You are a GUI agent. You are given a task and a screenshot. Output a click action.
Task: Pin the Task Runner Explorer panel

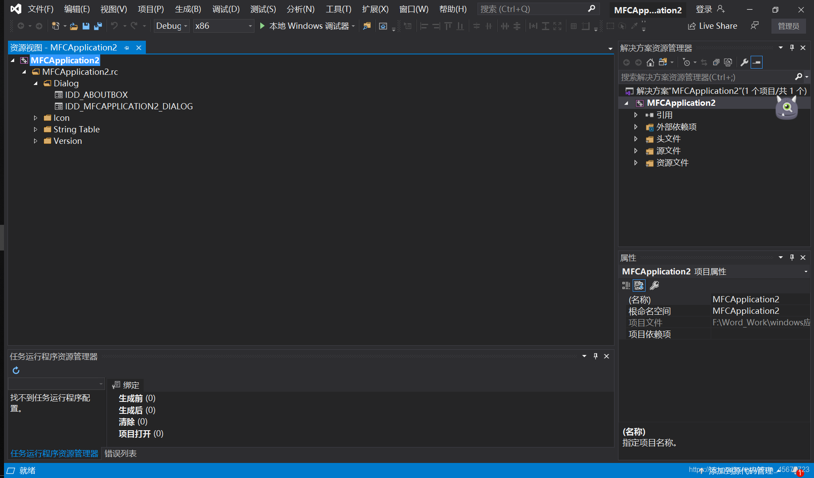click(x=595, y=356)
